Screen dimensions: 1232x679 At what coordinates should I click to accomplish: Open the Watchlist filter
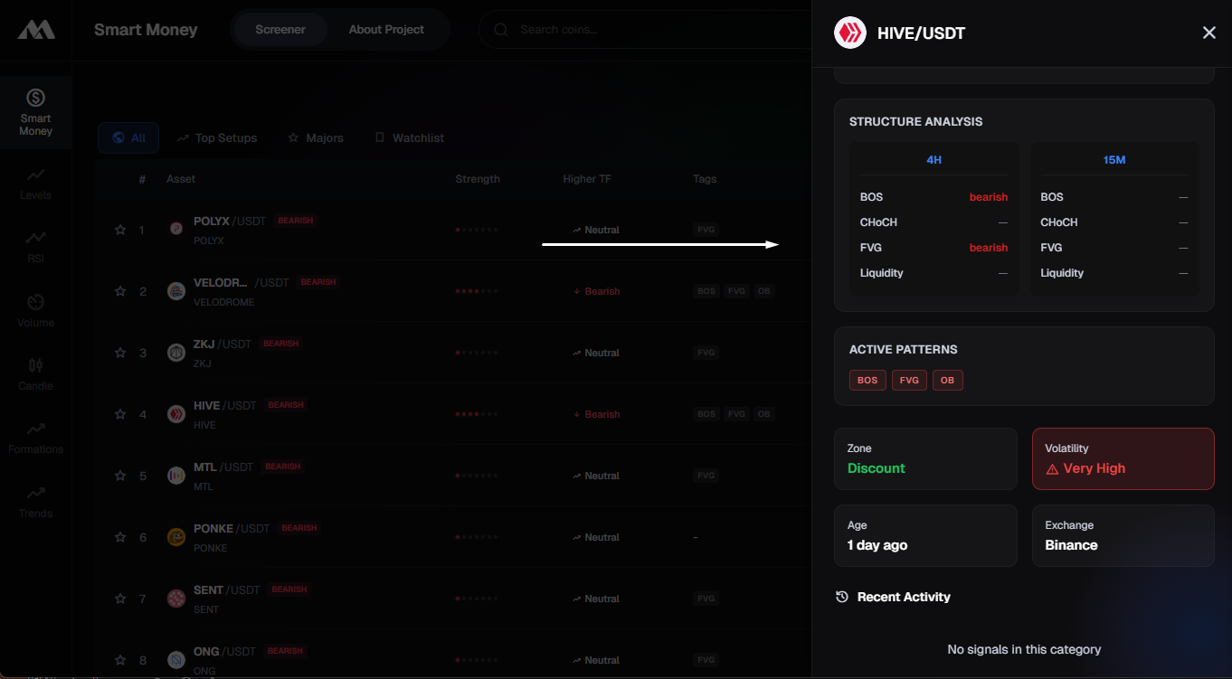pyautogui.click(x=410, y=138)
